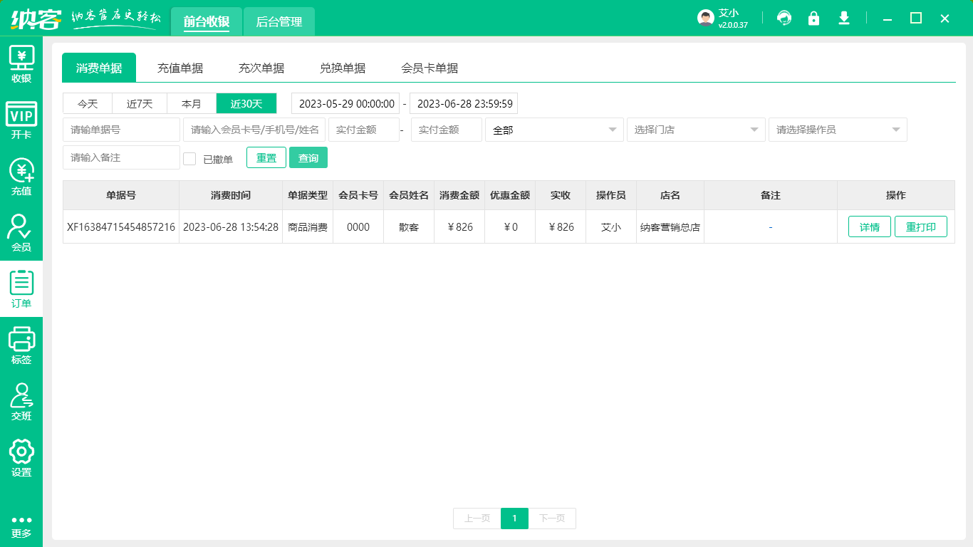This screenshot has width=973, height=547.
Task: Open the 后台管理 backend management menu
Action: [x=279, y=21]
